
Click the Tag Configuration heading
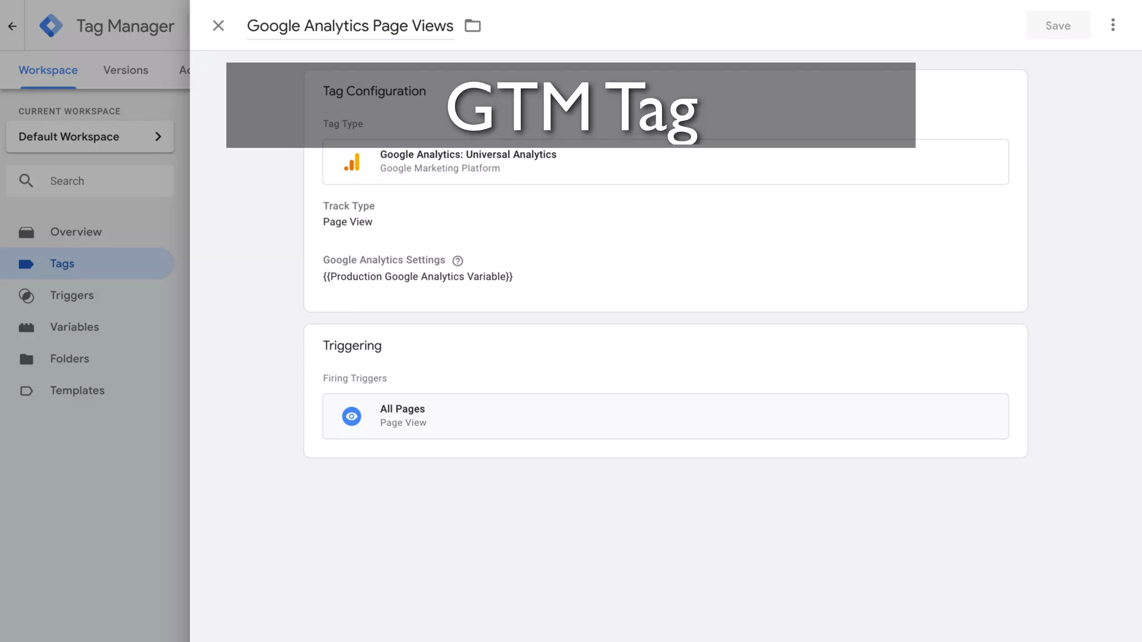374,91
